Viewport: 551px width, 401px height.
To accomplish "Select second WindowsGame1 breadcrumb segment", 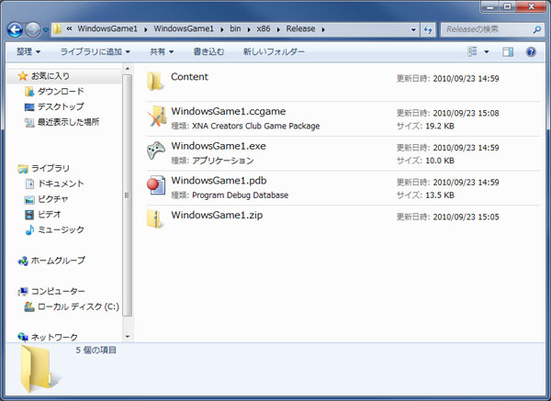I will tap(184, 28).
